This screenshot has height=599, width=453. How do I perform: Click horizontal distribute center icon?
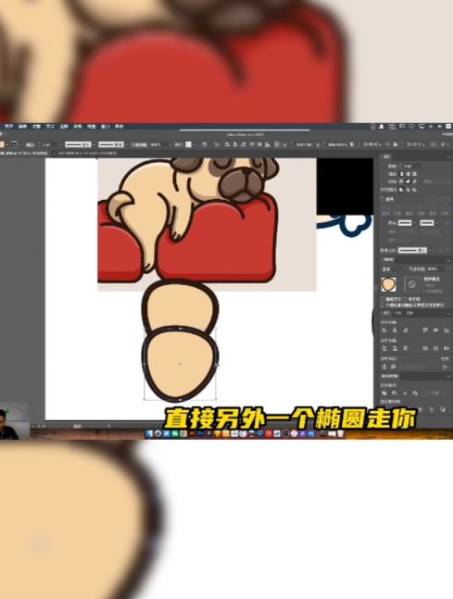435,348
